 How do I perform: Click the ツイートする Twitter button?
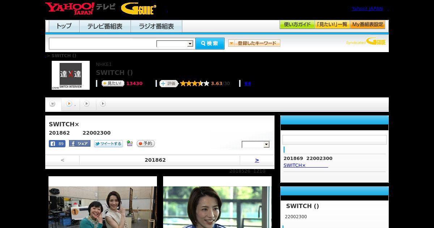[109, 144]
